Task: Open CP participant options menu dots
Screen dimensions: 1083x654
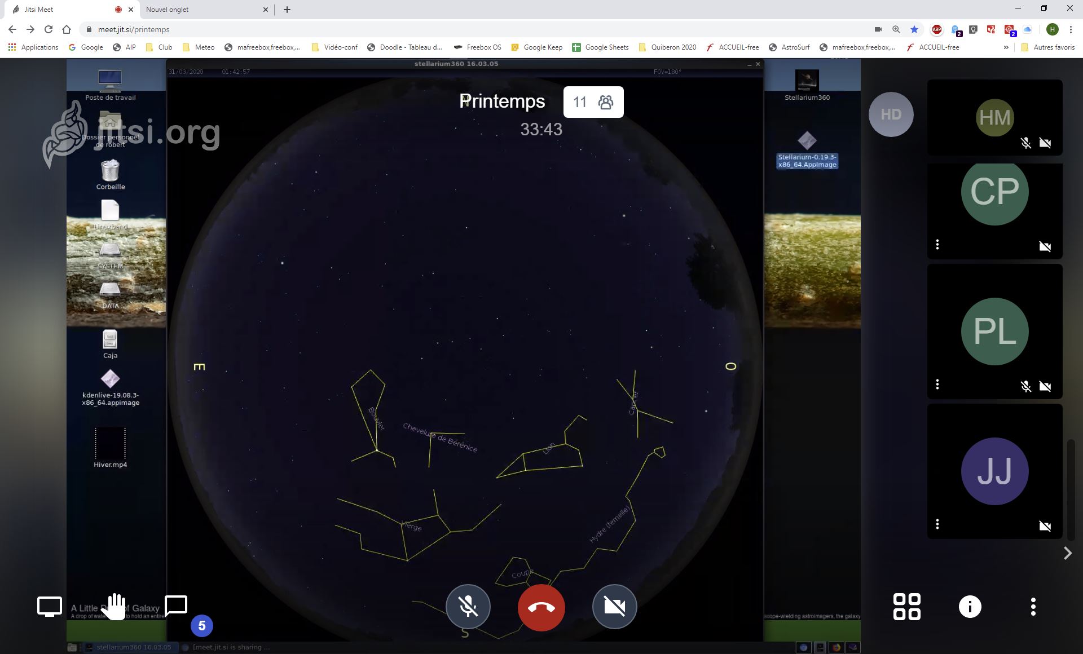Action: (x=937, y=244)
